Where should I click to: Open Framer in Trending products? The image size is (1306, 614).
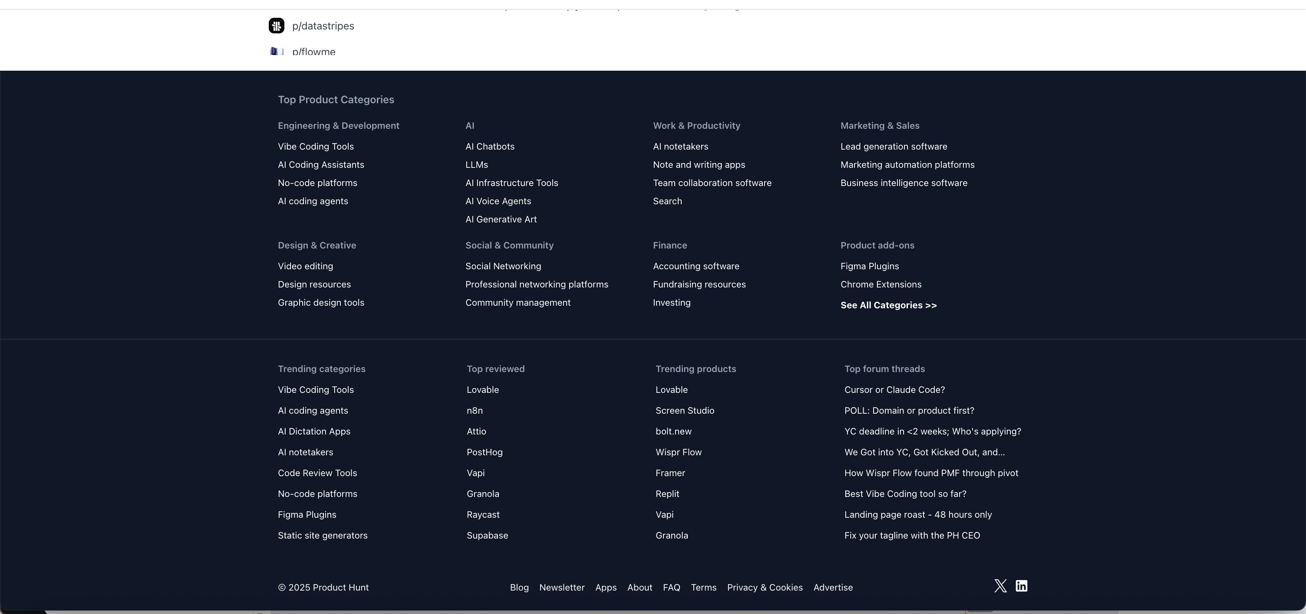pos(670,473)
